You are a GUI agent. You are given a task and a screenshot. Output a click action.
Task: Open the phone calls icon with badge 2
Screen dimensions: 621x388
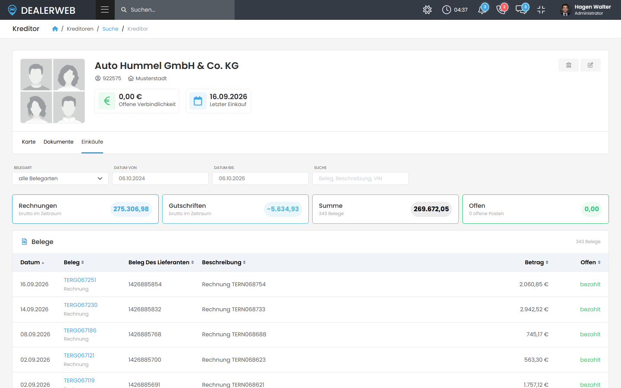(x=502, y=9)
